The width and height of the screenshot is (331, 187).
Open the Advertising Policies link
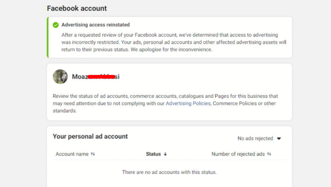coord(188,103)
